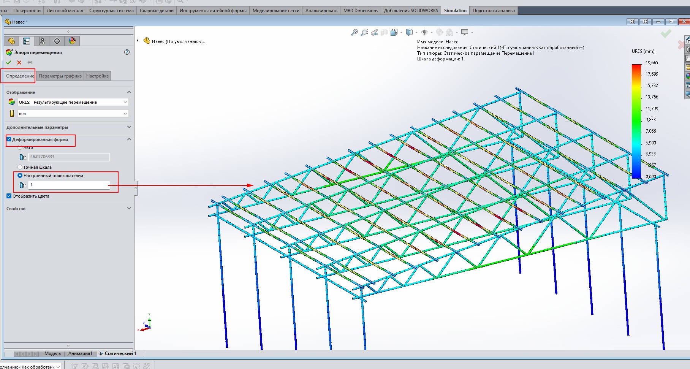Switch to the ConfigurationManager tab icon
Image resolution: width=690 pixels, height=369 pixels.
point(42,41)
